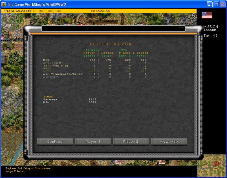Click the Turn 47 indicator

[x=210, y=36]
